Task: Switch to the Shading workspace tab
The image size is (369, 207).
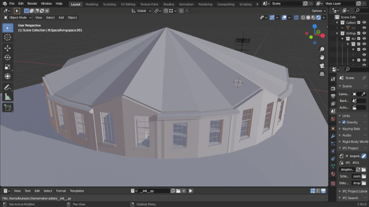Action: point(169,4)
